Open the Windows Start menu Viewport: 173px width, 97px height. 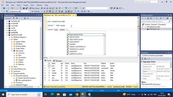tap(3, 95)
